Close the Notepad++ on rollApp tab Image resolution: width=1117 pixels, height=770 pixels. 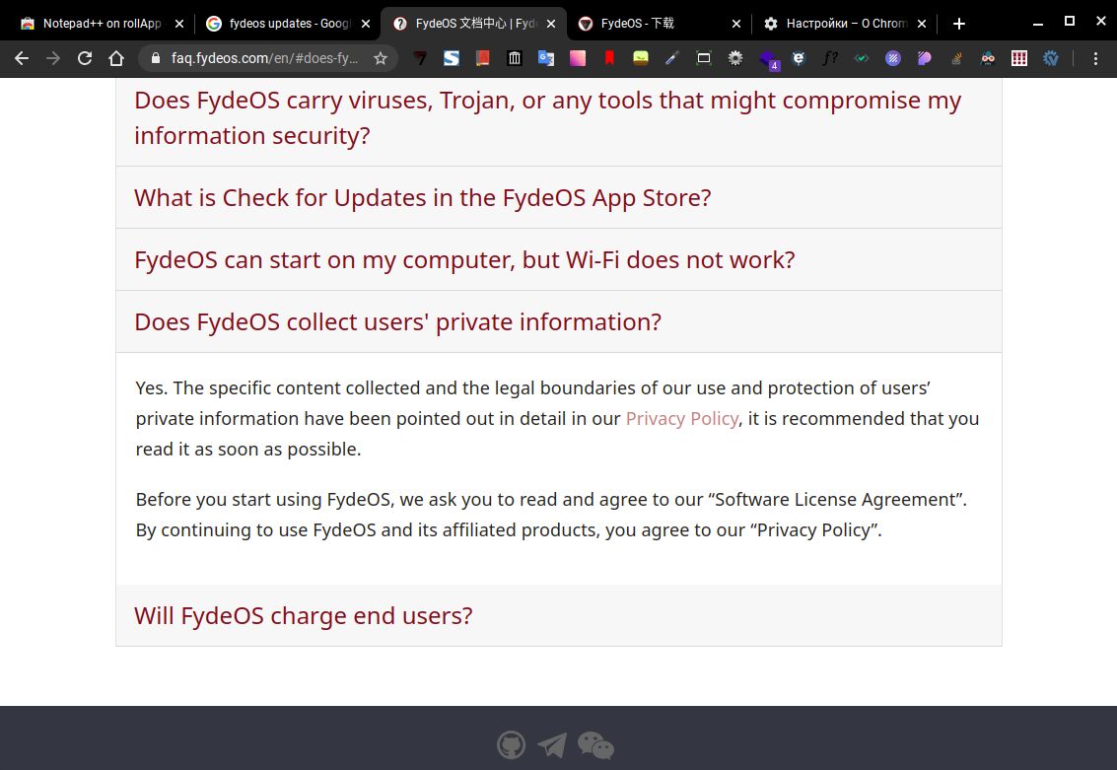coord(179,24)
